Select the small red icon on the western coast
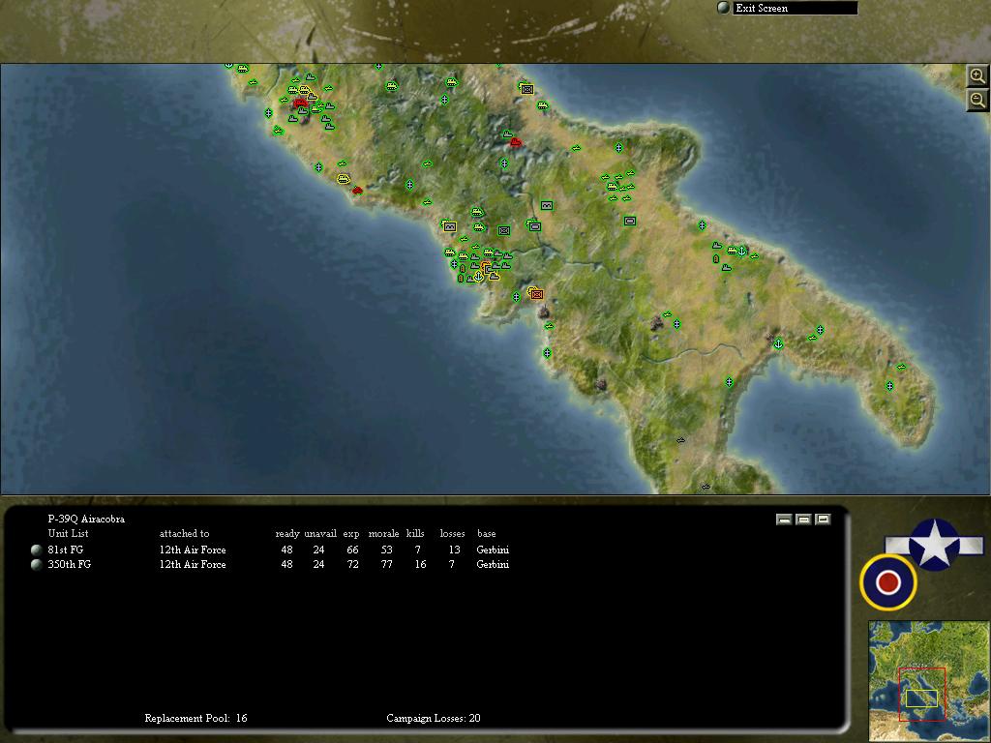The image size is (991, 743). [x=357, y=190]
